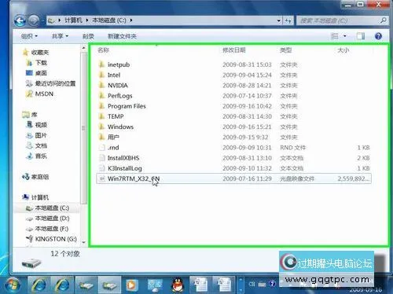Select the Windows folder icon
The width and height of the screenshot is (393, 294).
click(x=101, y=127)
